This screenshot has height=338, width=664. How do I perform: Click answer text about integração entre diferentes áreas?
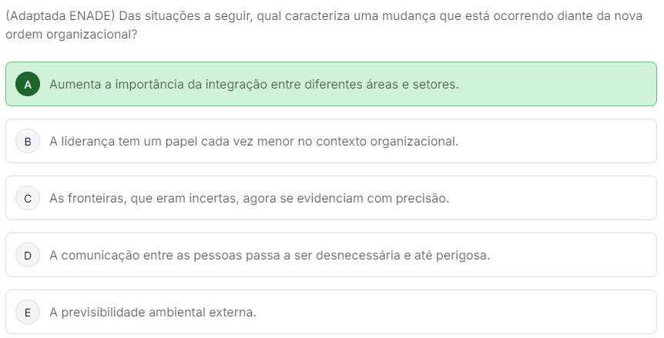[253, 84]
